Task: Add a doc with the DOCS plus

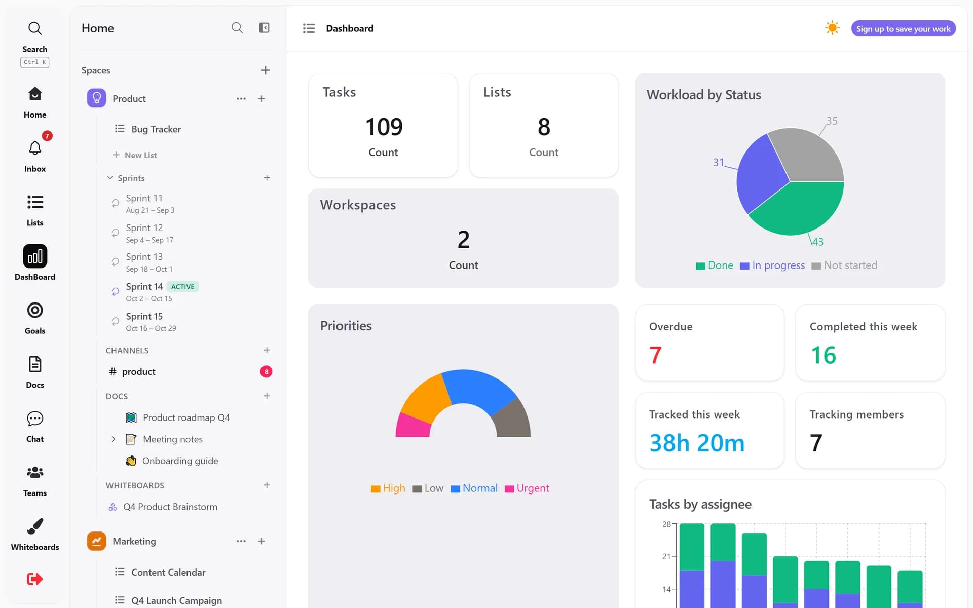Action: pyautogui.click(x=267, y=396)
